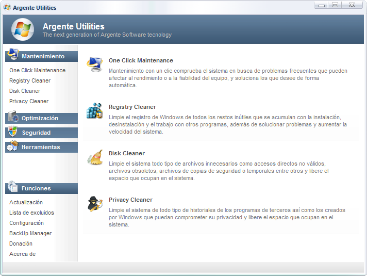This screenshot has width=367, height=276.
Task: Collapse the Mantenimiento section header
Action: 43,56
